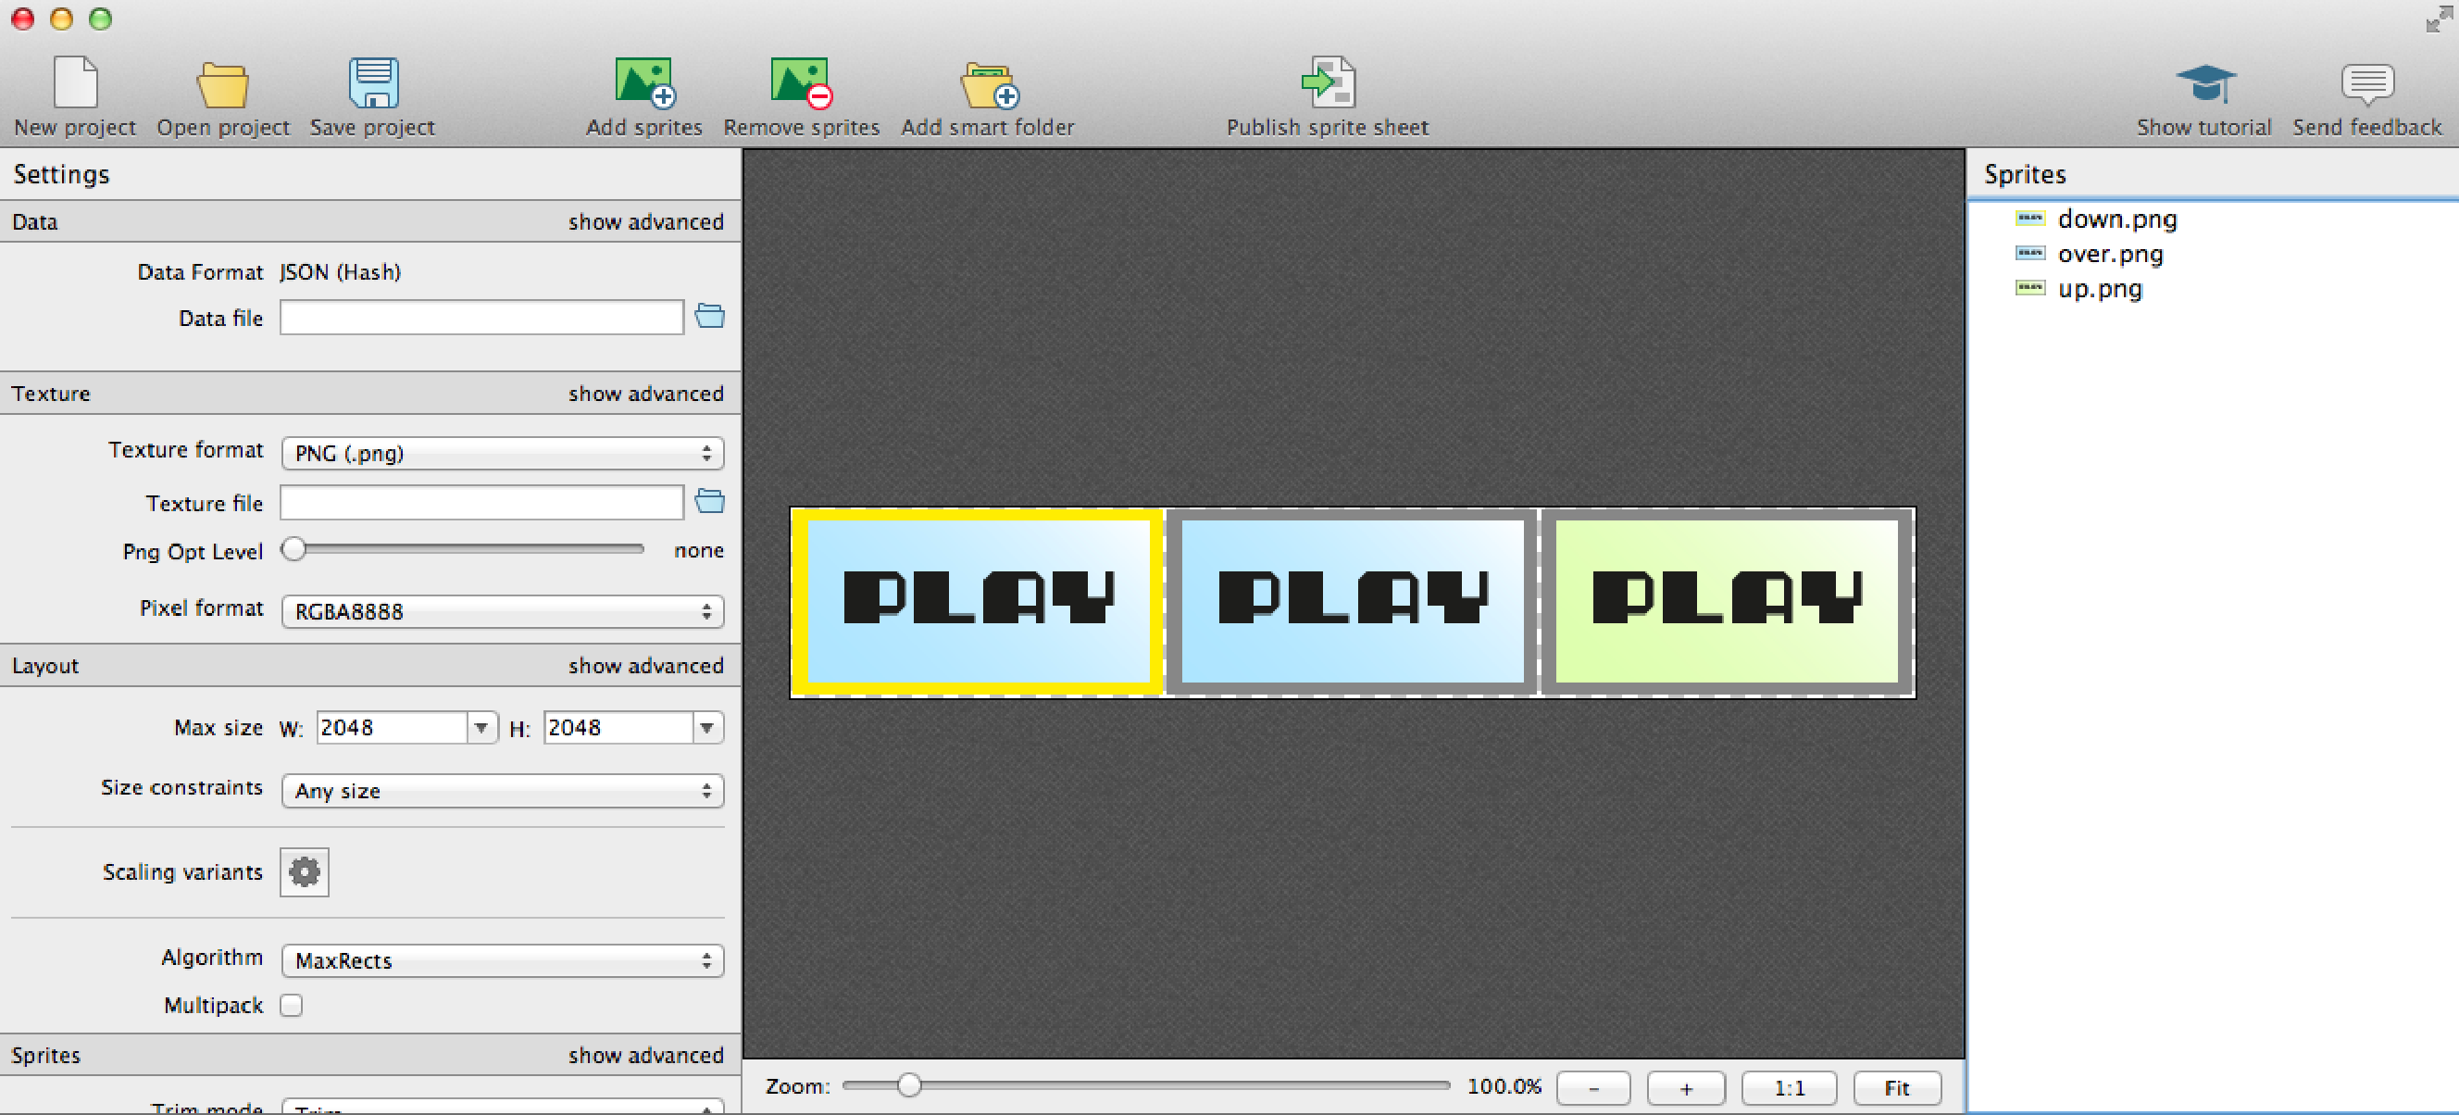
Task: Publish the sprite sheet
Action: coord(1327,83)
